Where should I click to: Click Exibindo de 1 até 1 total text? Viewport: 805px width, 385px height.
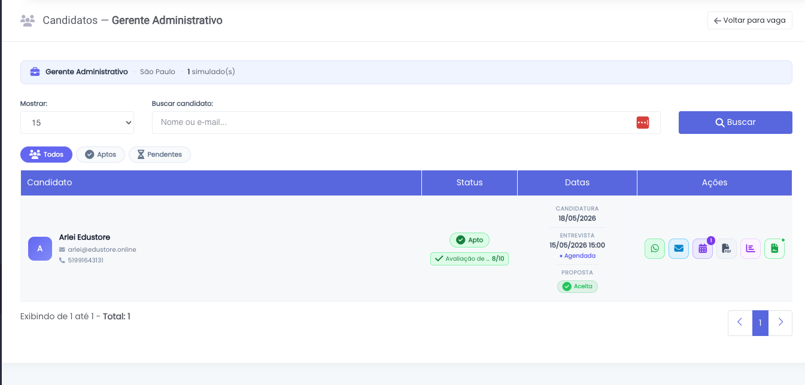[x=75, y=316]
